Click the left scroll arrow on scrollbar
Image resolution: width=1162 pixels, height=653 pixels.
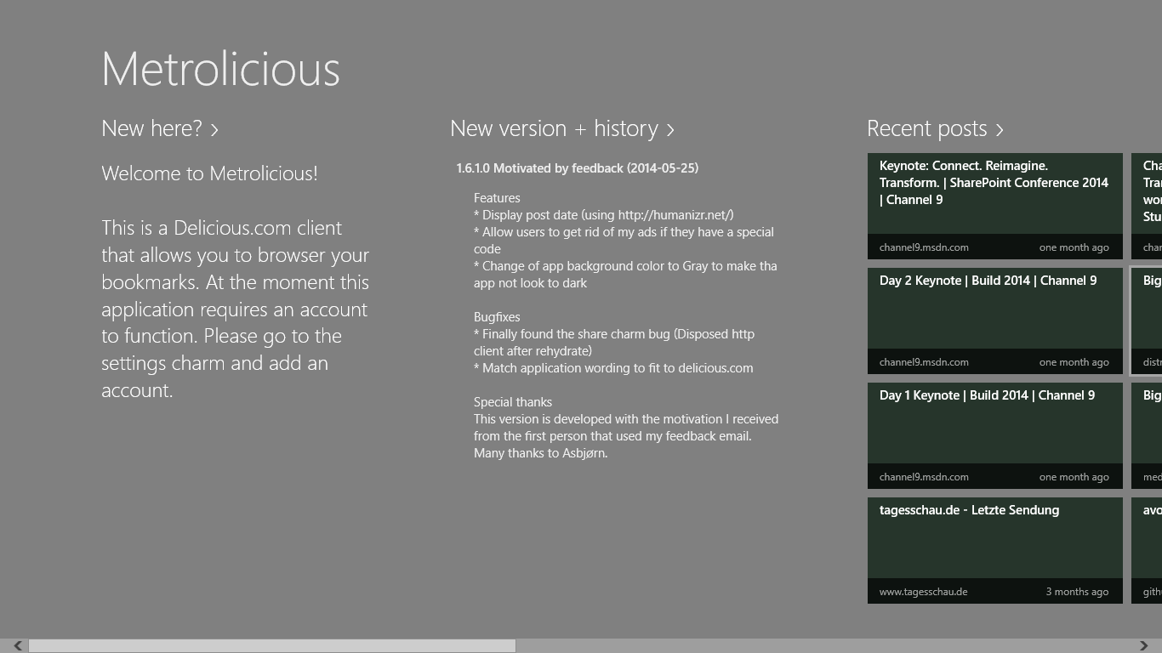coord(17,646)
